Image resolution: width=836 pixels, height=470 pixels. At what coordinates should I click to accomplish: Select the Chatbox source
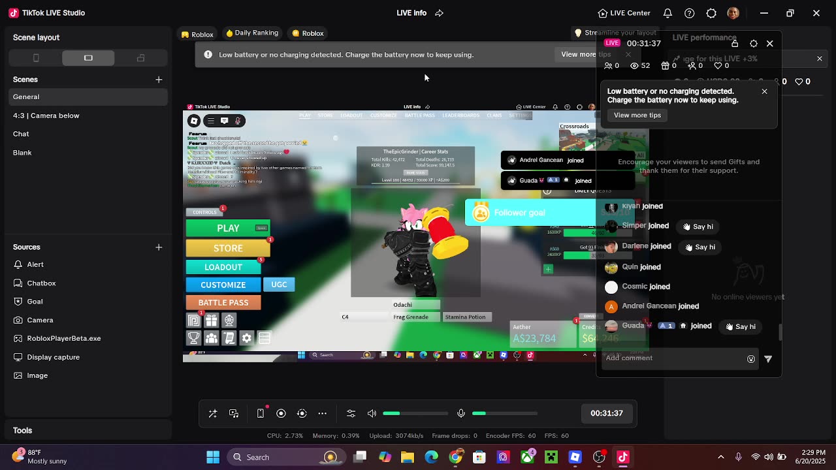(x=88, y=283)
